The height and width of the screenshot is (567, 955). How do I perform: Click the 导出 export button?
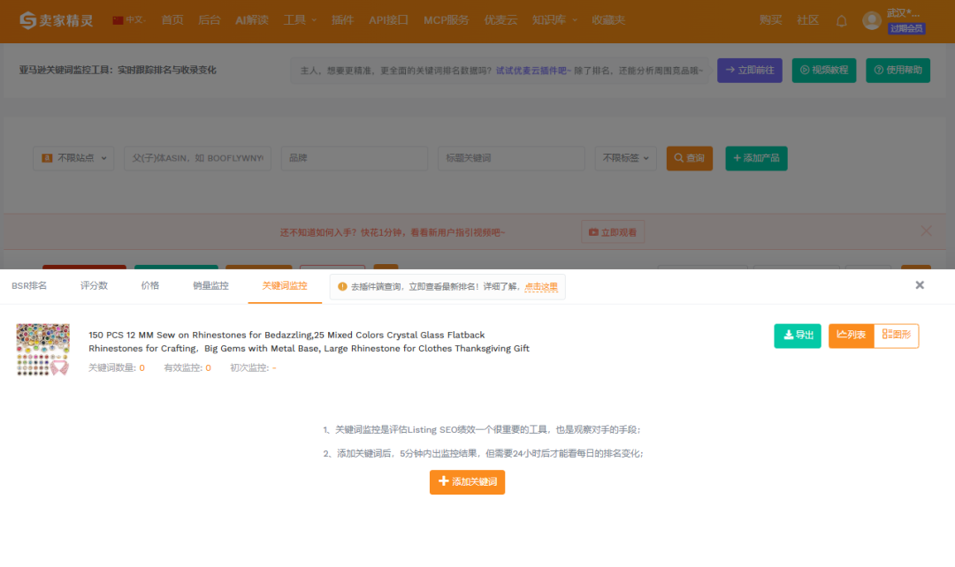pos(798,336)
